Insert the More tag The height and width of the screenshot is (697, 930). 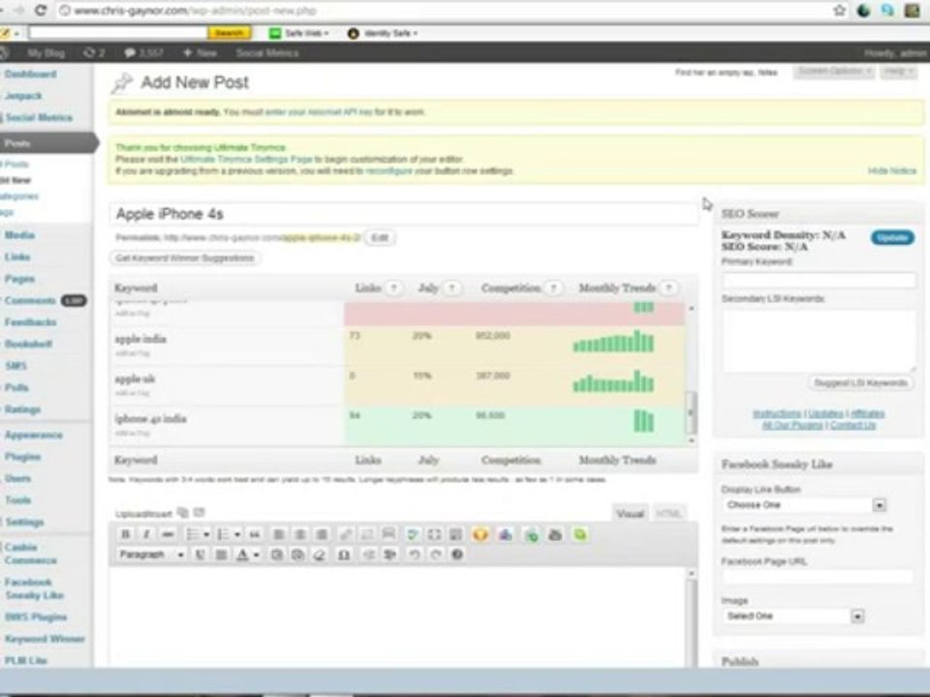click(388, 534)
